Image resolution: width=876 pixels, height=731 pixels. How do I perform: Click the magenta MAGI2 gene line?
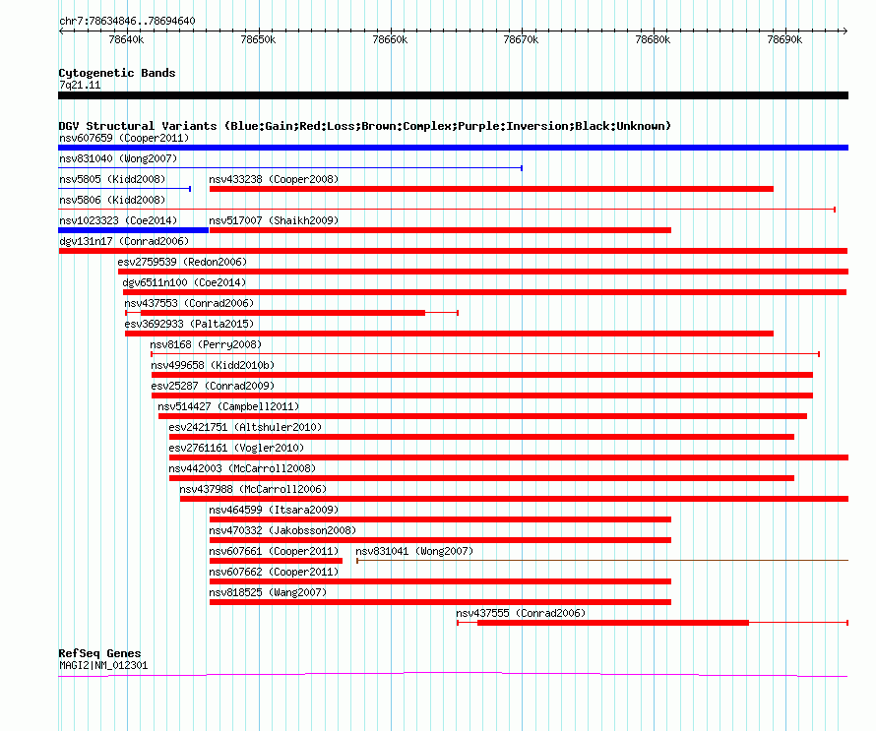pyautogui.click(x=453, y=675)
